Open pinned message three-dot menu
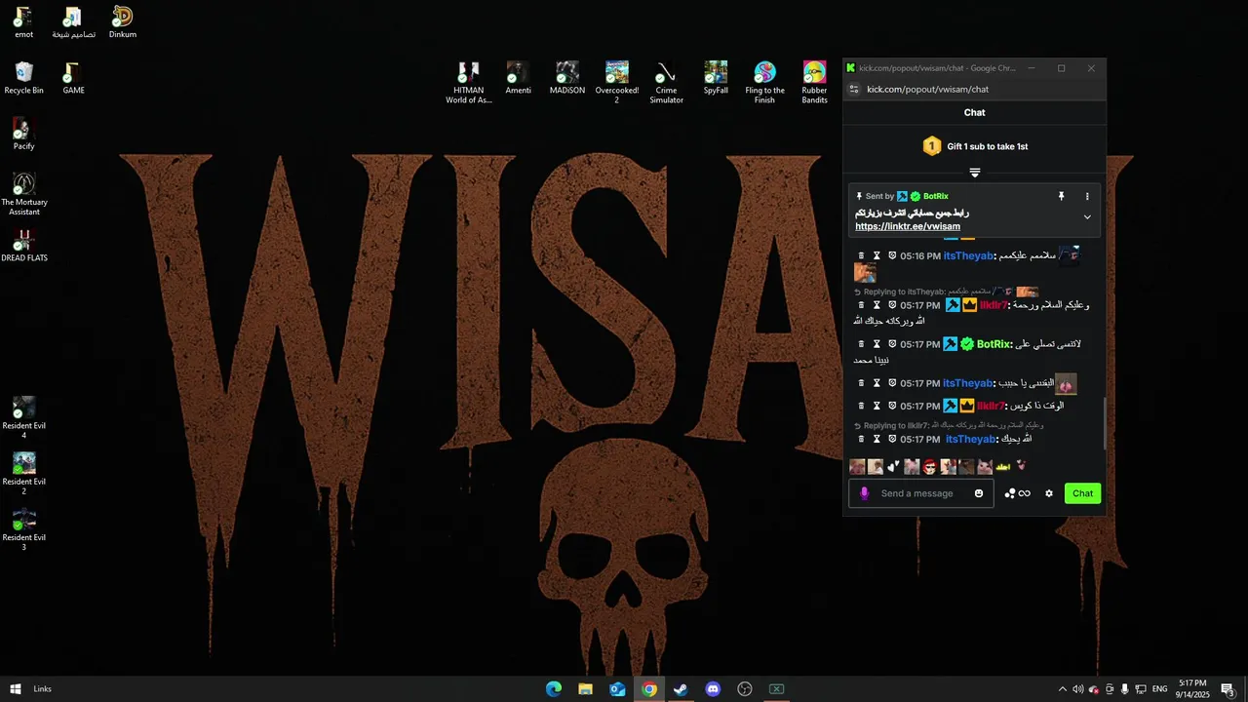This screenshot has height=702, width=1248. (1087, 196)
